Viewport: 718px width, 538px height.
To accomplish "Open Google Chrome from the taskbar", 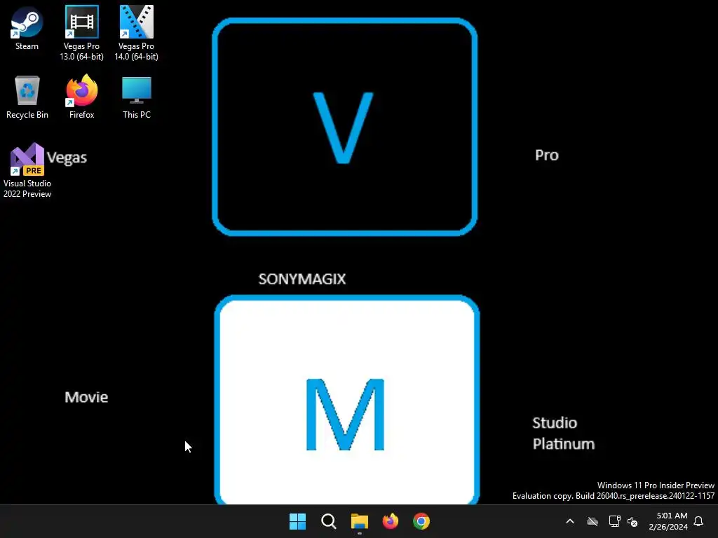I will pos(421,521).
